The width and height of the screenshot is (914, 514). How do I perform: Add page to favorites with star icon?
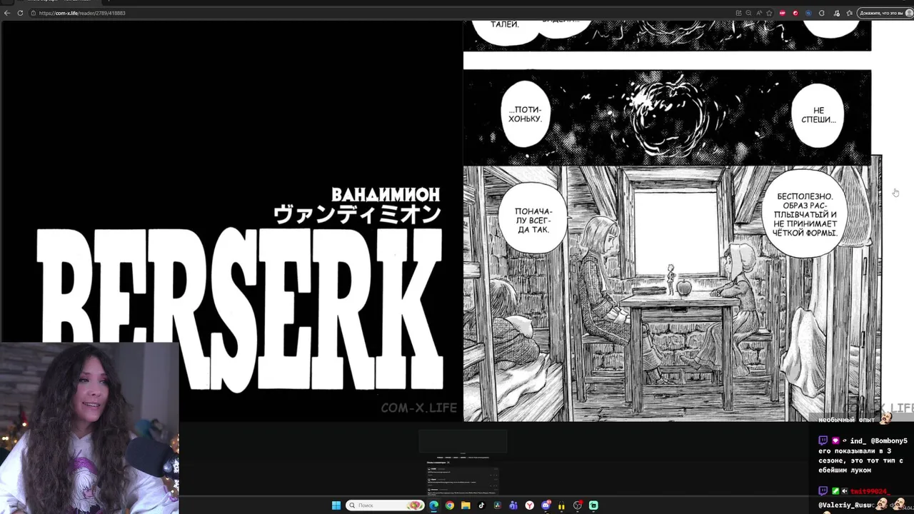tap(769, 13)
